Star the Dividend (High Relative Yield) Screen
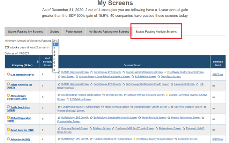 coord(59,95)
